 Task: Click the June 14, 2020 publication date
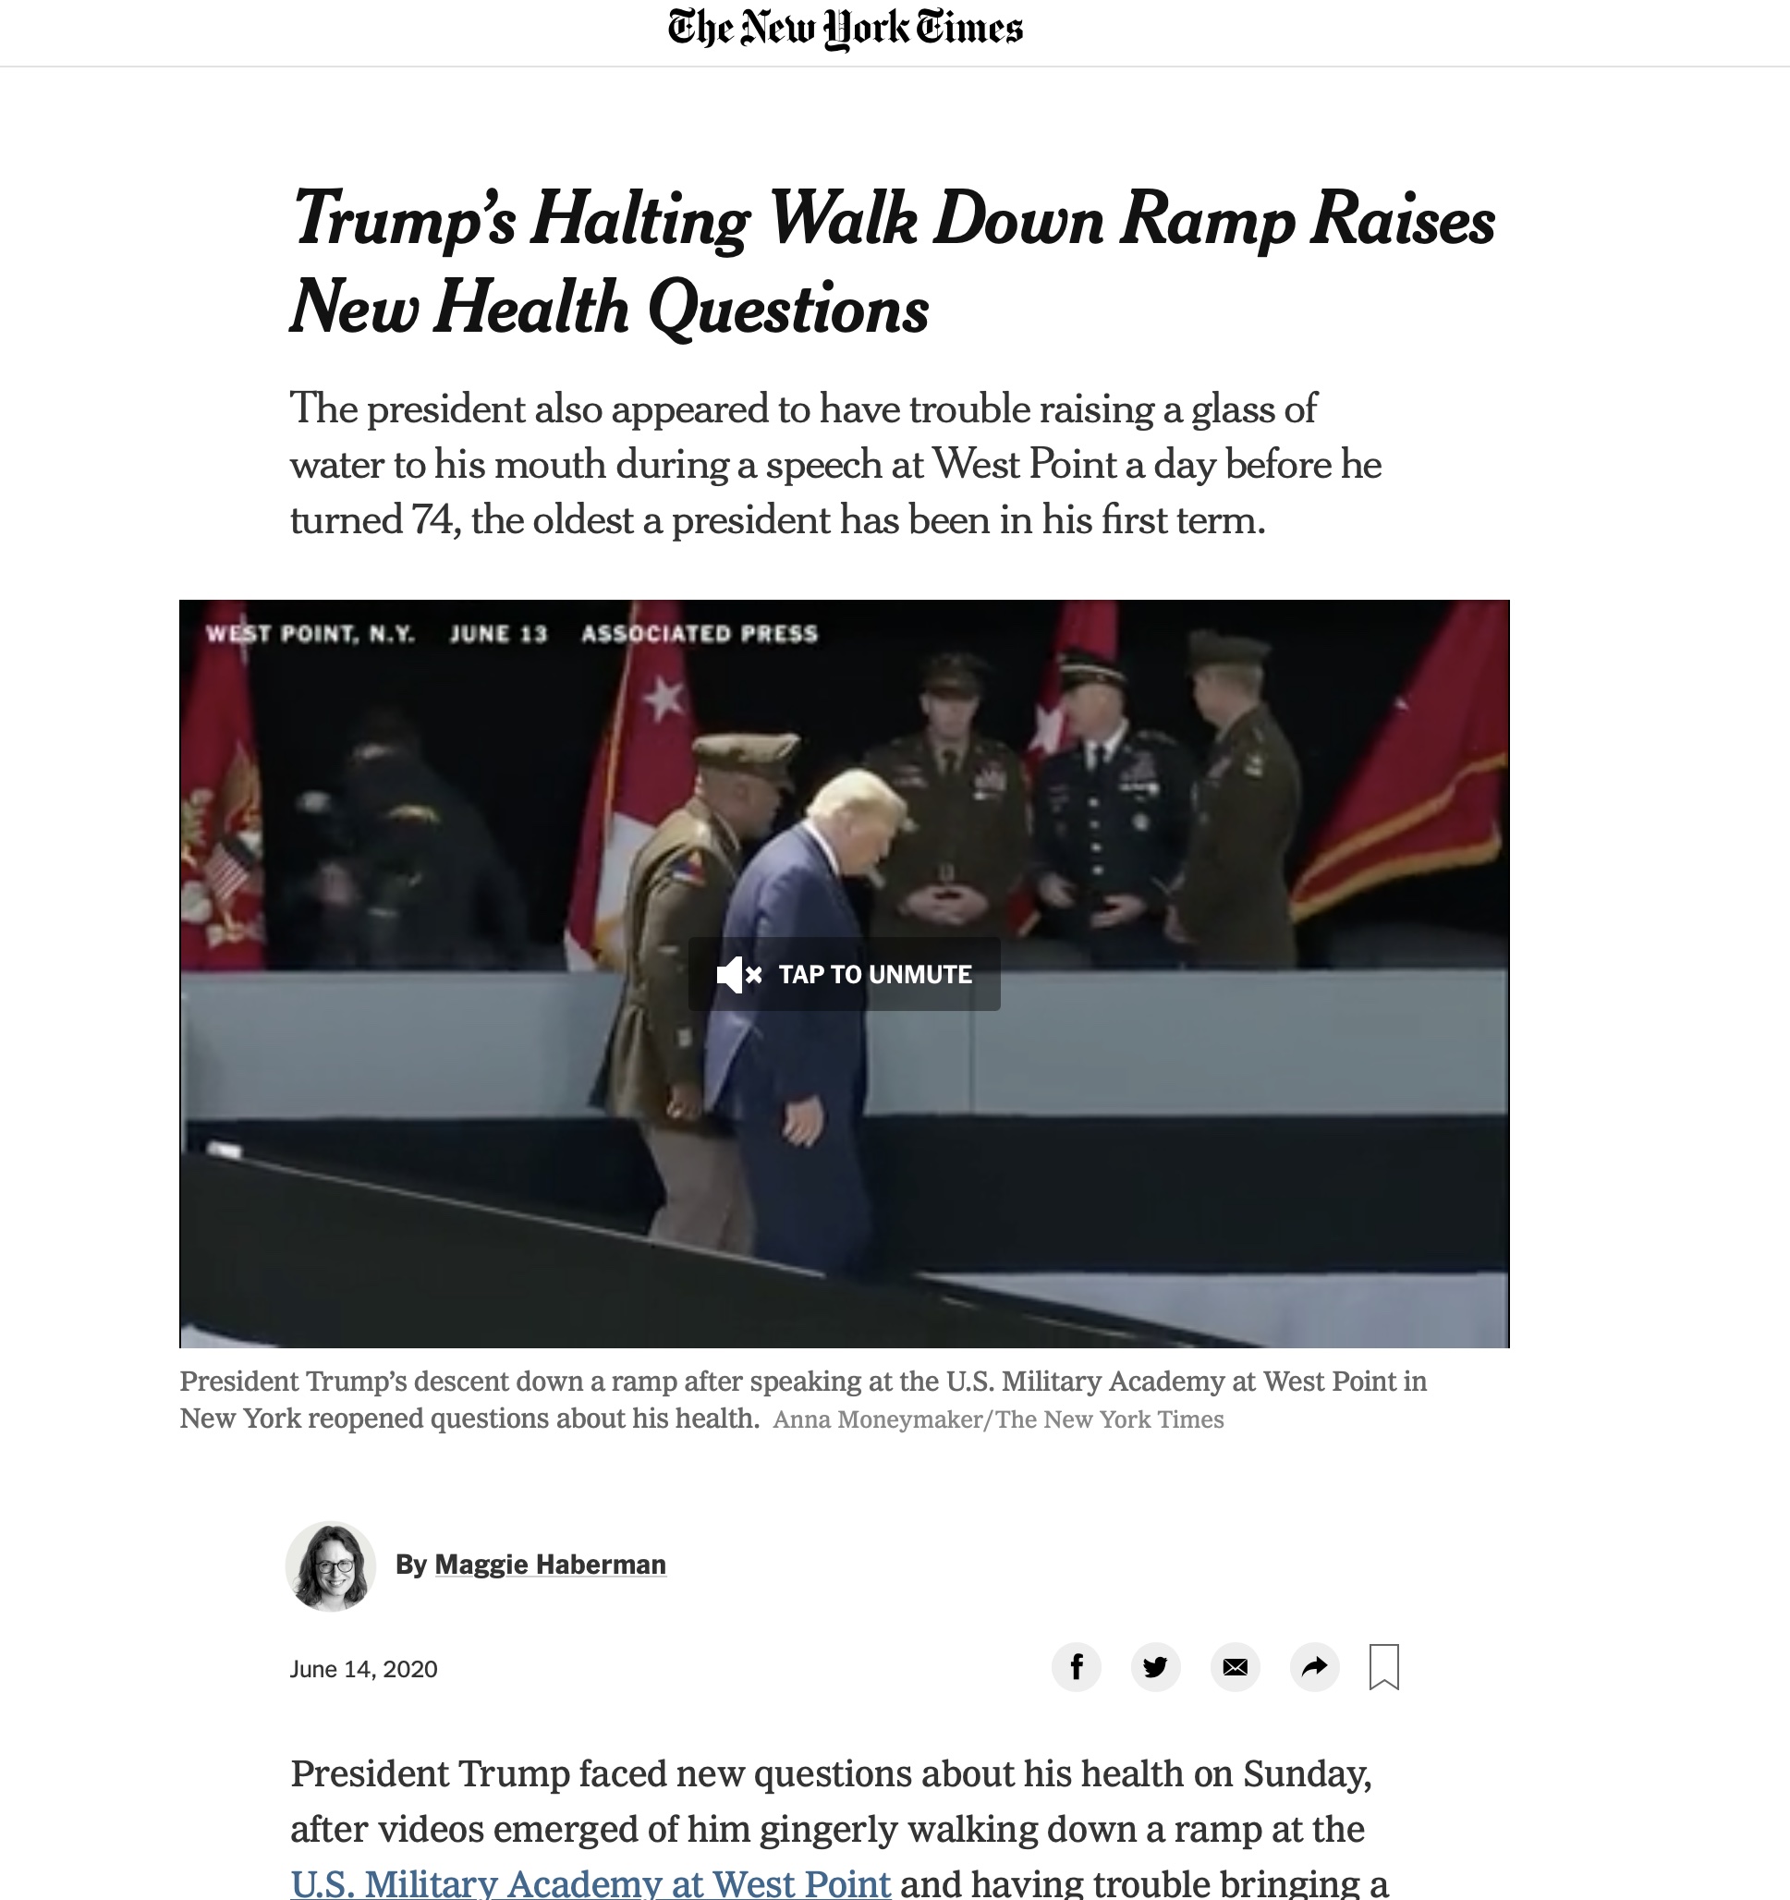tap(363, 1669)
